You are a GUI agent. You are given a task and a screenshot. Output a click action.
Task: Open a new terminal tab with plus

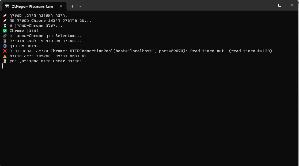point(72,6)
